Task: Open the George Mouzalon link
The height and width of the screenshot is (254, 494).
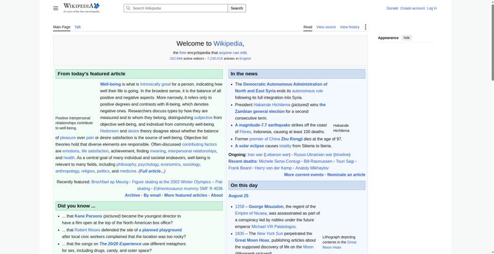Action: pyautogui.click(x=266, y=207)
